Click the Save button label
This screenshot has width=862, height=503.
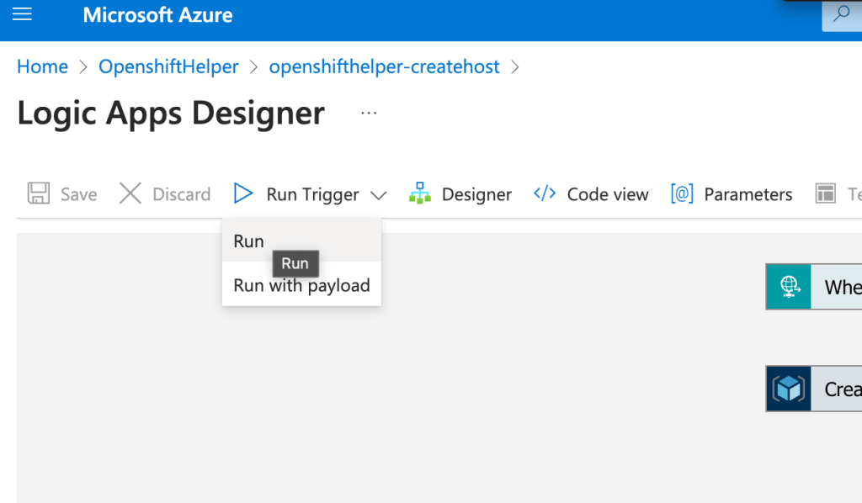click(x=78, y=194)
